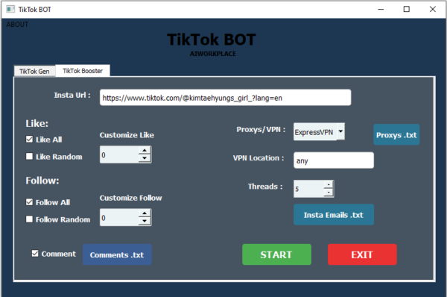Click the Customize Follow number field
Screen dimensions: 447x297
(x=119, y=218)
